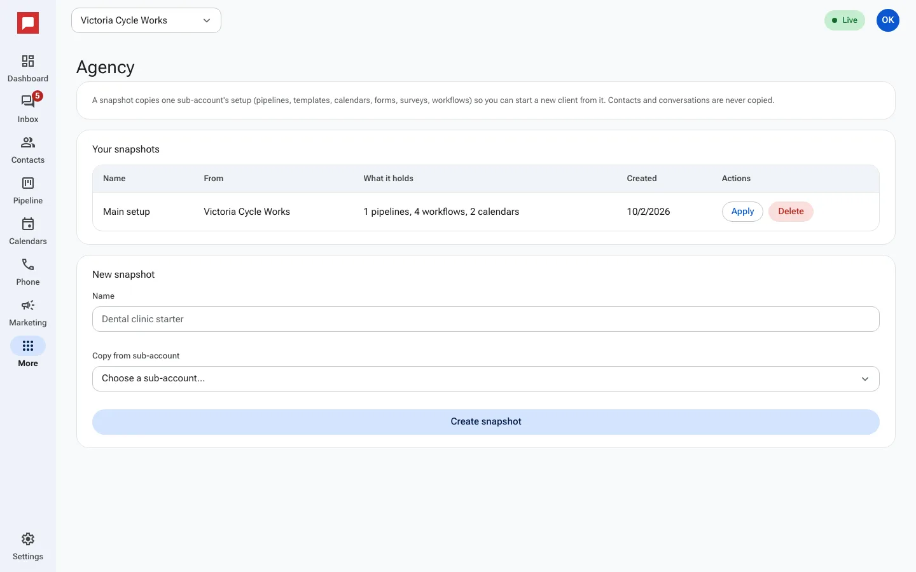This screenshot has width=916, height=572.
Task: Click the Live status badge
Action: [845, 20]
